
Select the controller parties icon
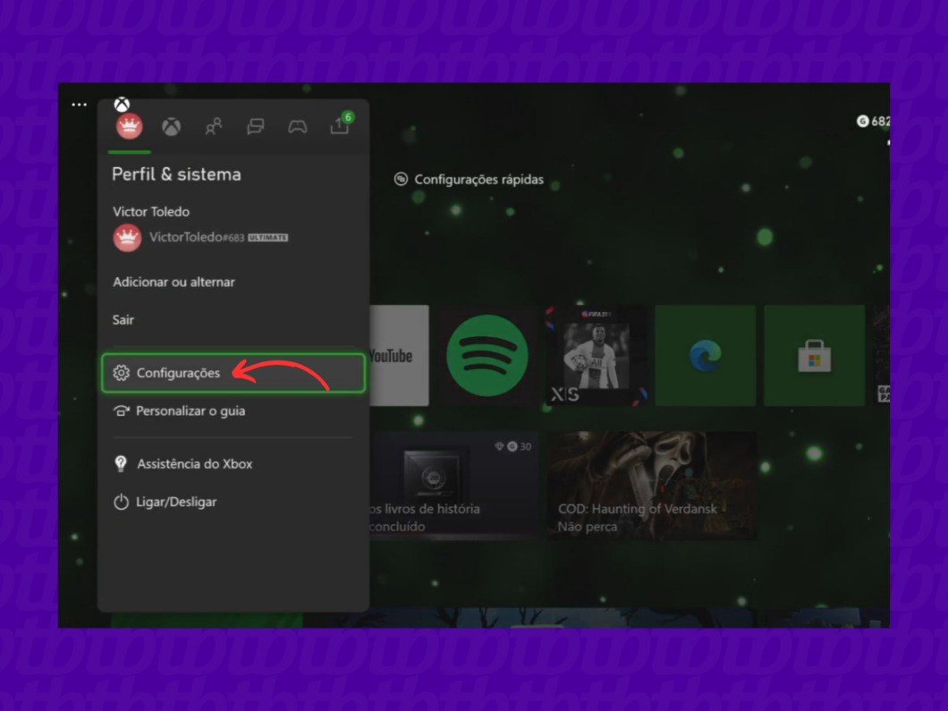297,126
